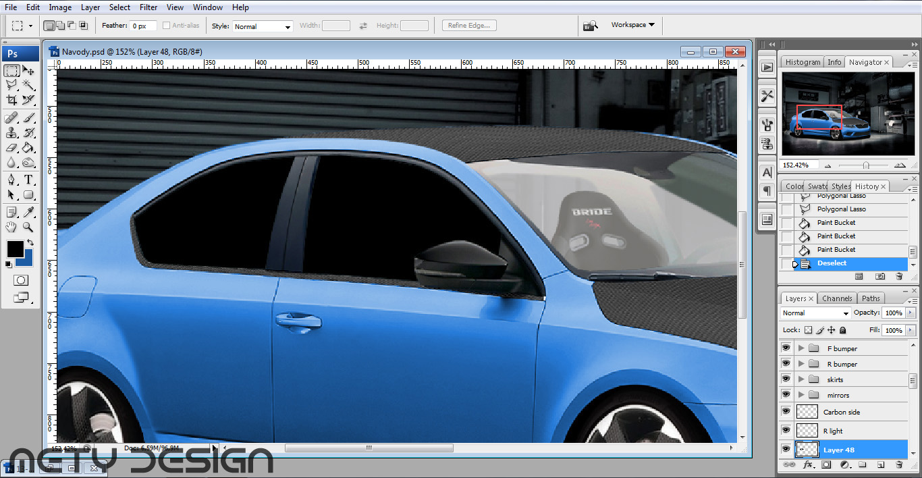Select the Move tool
The height and width of the screenshot is (478, 922).
(28, 70)
